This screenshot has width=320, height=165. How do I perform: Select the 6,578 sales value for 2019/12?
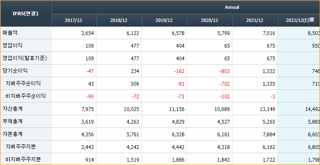click(178, 33)
